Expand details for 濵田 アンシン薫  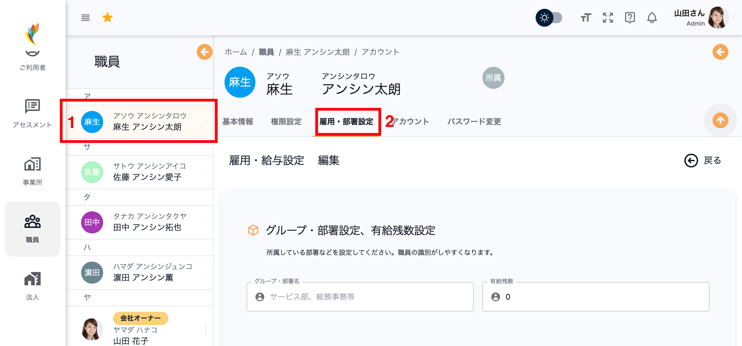point(206,272)
